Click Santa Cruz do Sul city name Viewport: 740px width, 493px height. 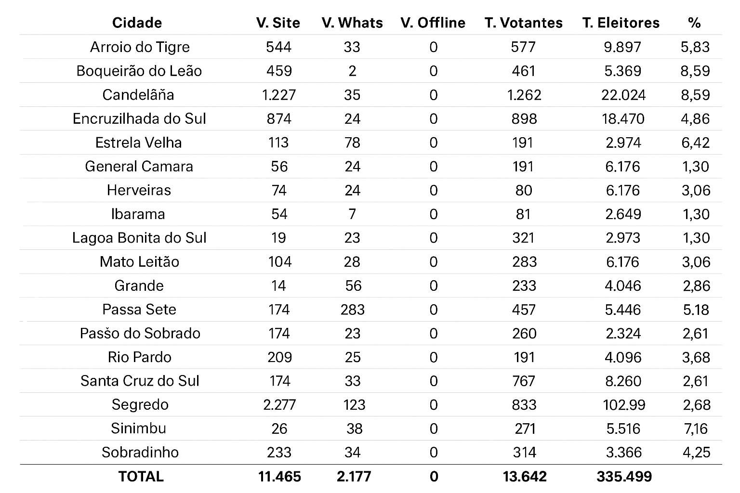coord(140,381)
